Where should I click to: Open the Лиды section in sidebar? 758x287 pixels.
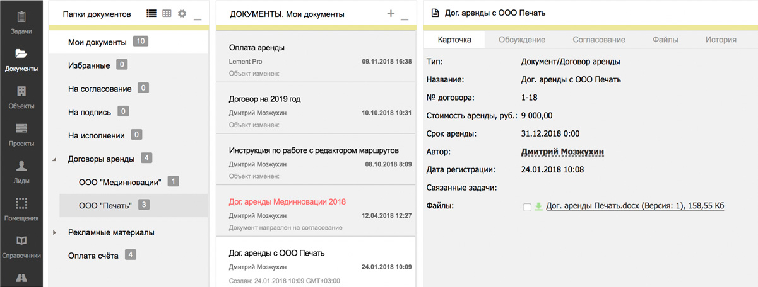pyautogui.click(x=21, y=172)
